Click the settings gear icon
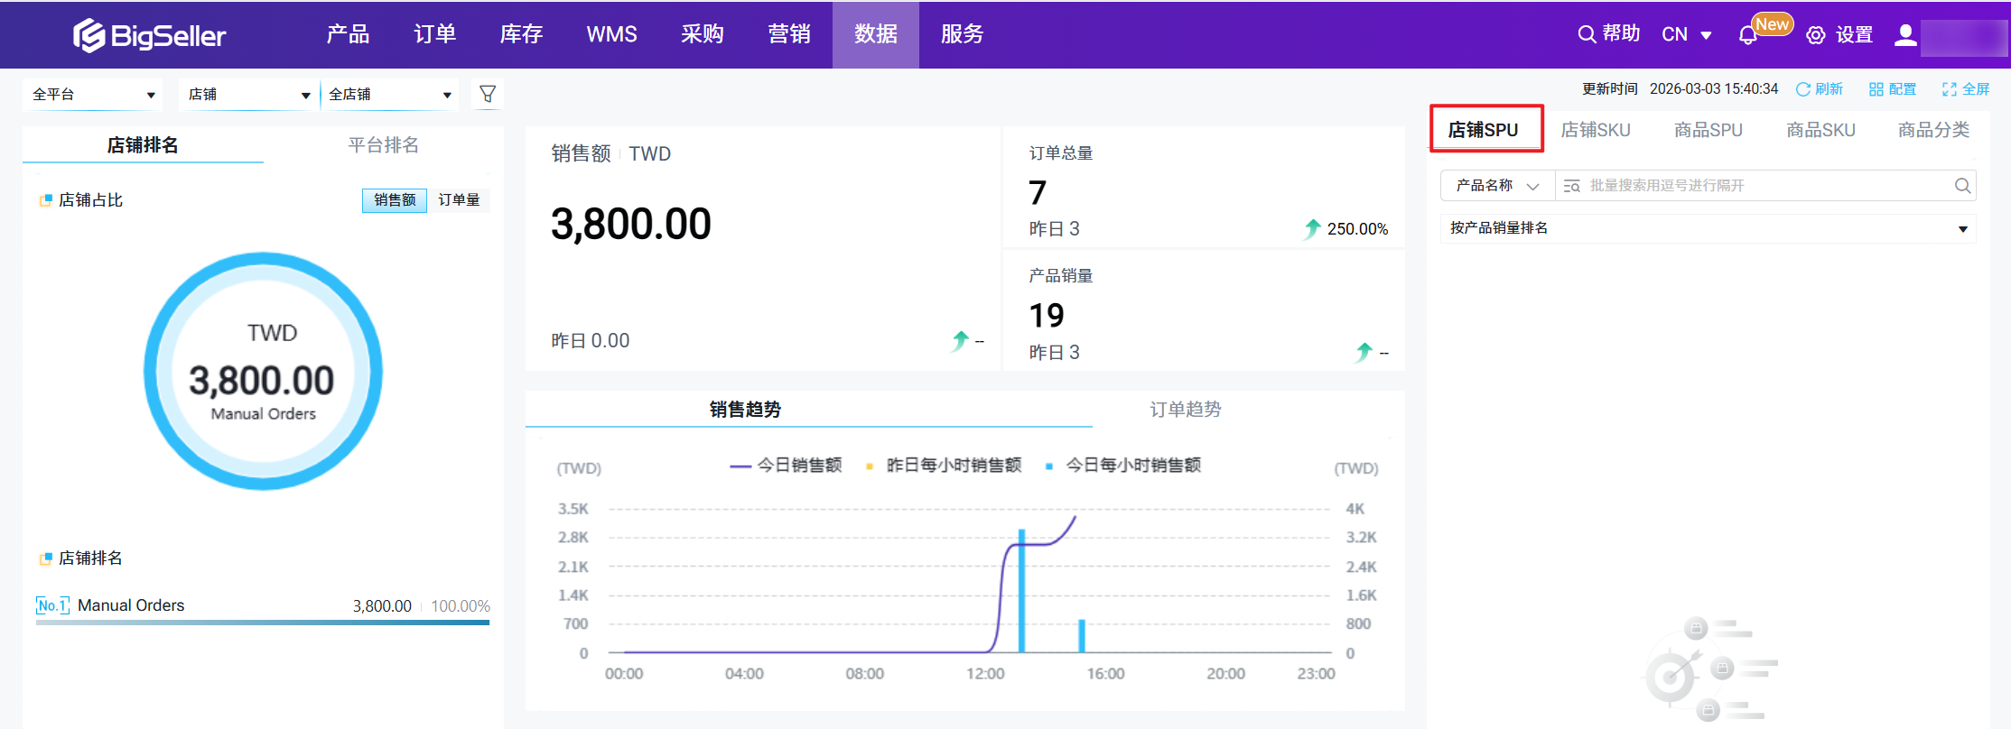The image size is (2011, 729). click(x=1815, y=35)
